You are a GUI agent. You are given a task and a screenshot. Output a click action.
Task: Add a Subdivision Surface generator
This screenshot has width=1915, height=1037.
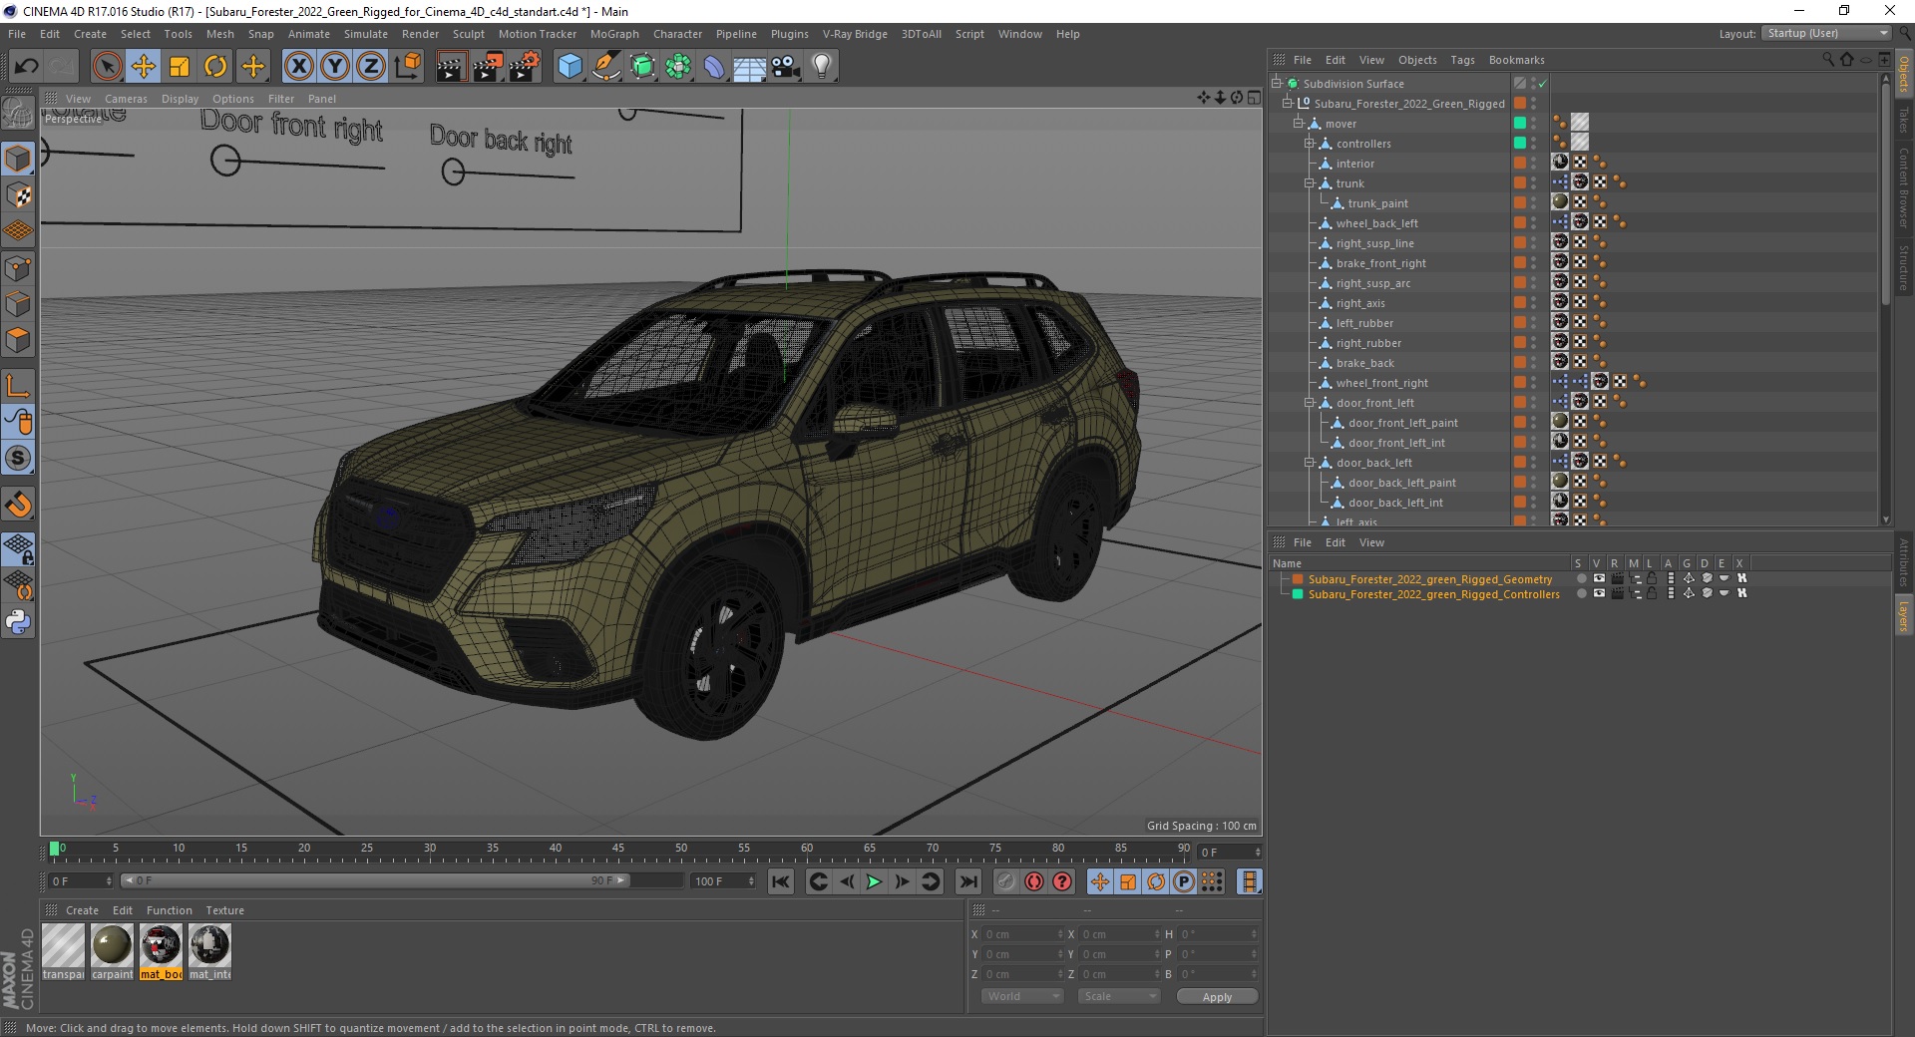pos(642,67)
